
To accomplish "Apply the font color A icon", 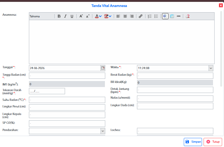I will pos(97,16).
